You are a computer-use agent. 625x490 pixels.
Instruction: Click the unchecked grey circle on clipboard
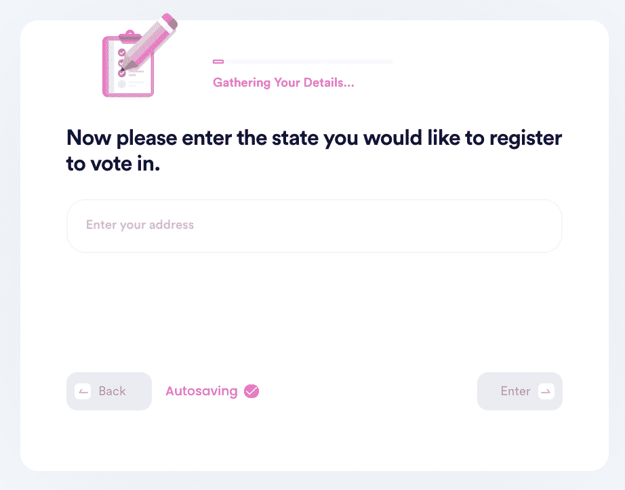[122, 84]
